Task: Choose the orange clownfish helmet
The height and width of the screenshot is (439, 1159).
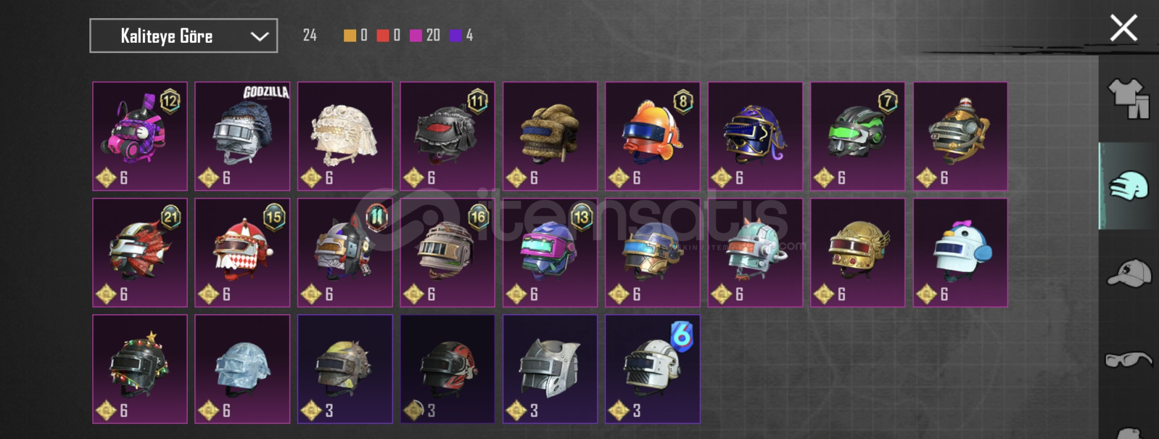Action: (653, 136)
